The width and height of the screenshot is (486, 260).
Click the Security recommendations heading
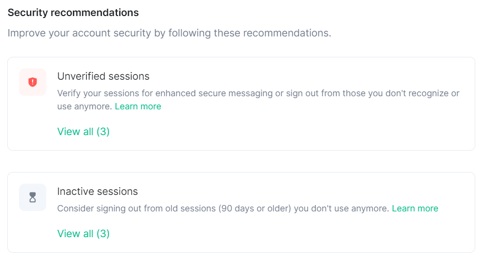73,13
